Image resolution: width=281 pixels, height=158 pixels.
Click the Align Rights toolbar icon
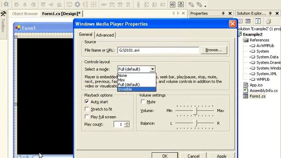33,4
